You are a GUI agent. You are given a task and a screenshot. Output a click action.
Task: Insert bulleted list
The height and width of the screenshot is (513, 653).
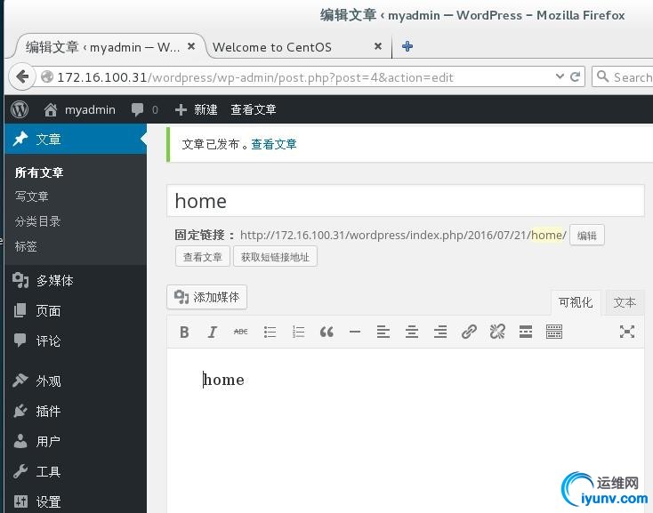click(270, 332)
